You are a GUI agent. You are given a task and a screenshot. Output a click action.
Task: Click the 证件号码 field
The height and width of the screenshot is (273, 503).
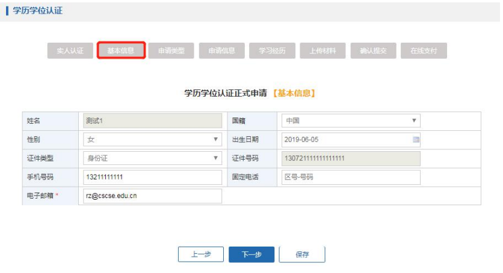351,158
